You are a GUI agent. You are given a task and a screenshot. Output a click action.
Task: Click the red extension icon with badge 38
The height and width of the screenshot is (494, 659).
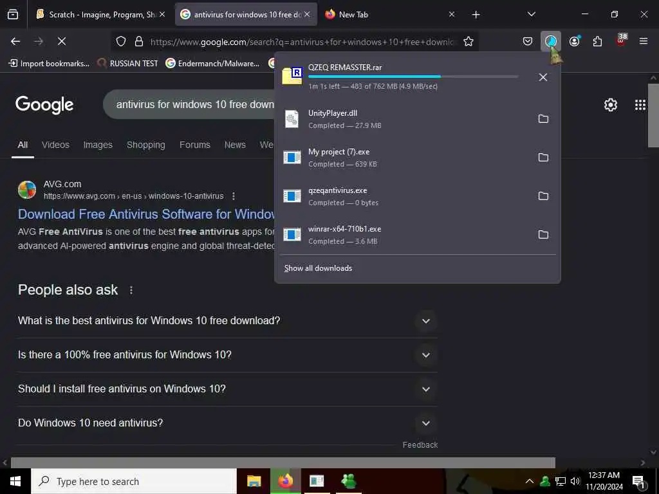[x=621, y=40]
